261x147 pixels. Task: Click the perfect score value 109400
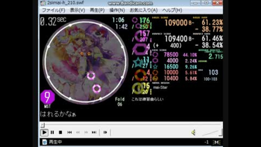coord(176,39)
